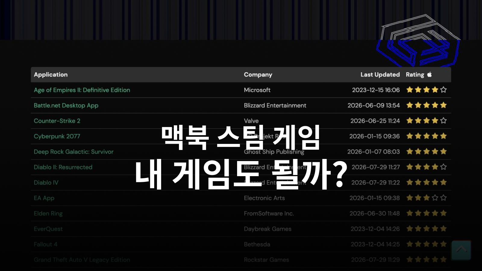Click the star rating for Counter-Strike 2
This screenshot has width=482, height=271.
tap(426, 121)
